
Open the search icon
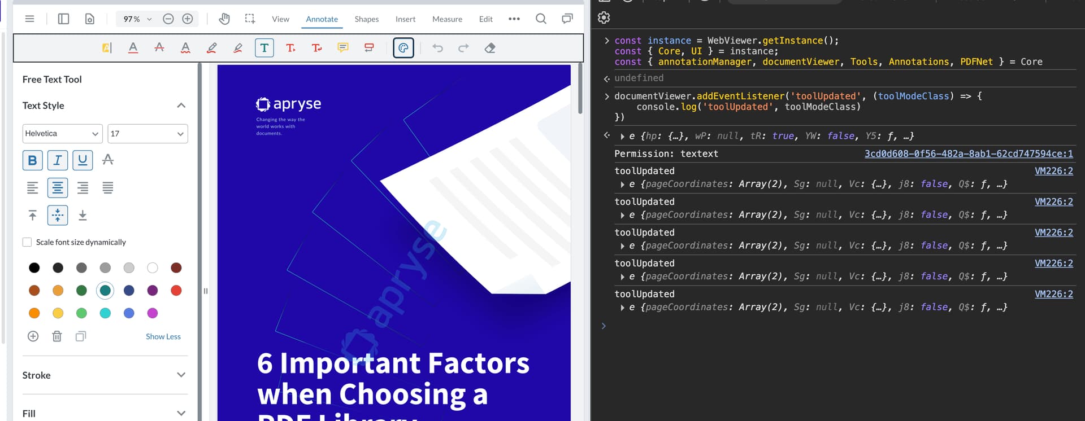(541, 19)
